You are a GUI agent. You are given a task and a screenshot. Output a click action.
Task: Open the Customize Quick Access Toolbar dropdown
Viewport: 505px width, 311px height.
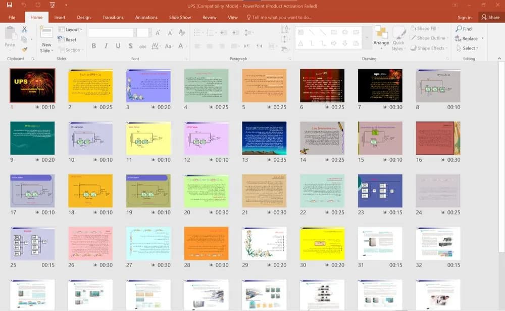[x=66, y=5]
